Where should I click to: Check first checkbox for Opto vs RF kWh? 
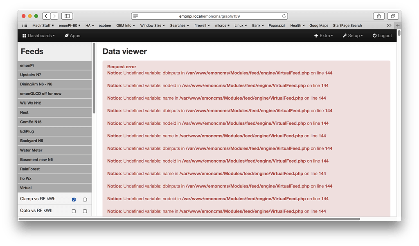tap(74, 211)
